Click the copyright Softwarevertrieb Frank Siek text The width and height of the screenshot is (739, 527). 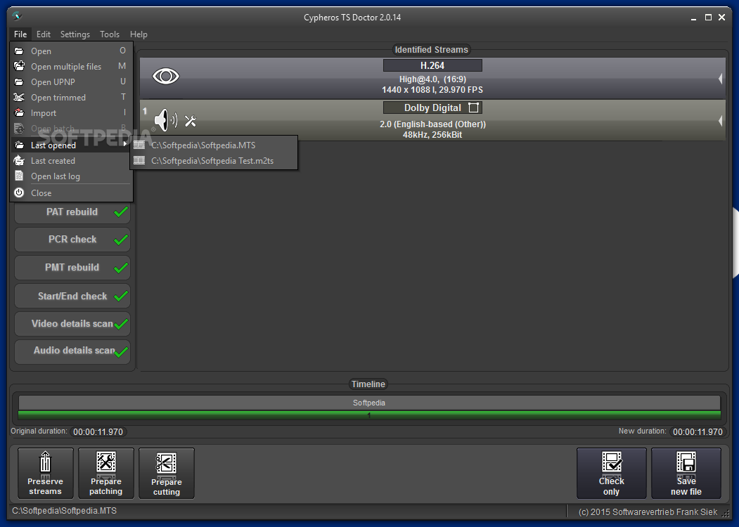pyautogui.click(x=648, y=512)
